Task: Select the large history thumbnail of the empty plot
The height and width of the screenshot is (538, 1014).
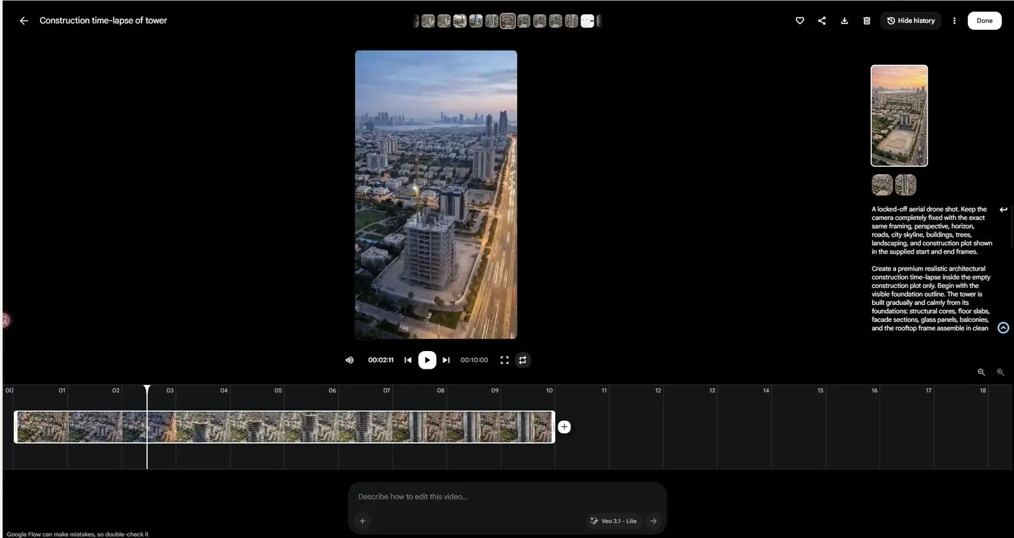Action: click(x=899, y=116)
